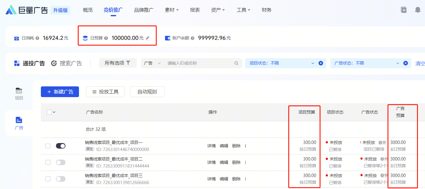
Task: Go to the 报表 tab
Action: click(x=195, y=10)
